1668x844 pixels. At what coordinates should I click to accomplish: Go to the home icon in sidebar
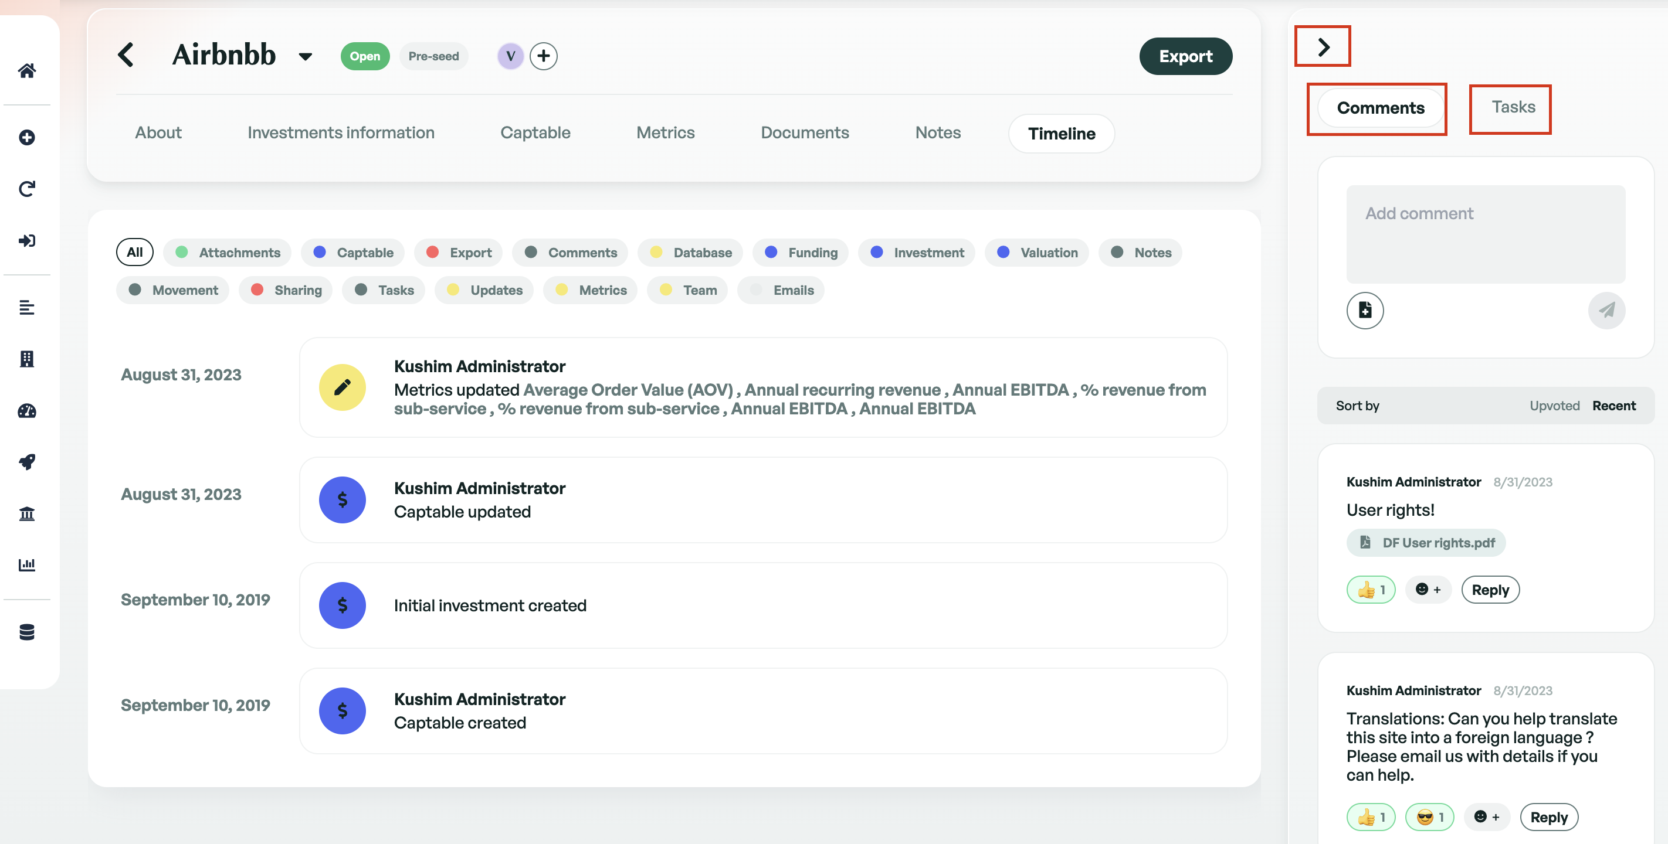(26, 70)
